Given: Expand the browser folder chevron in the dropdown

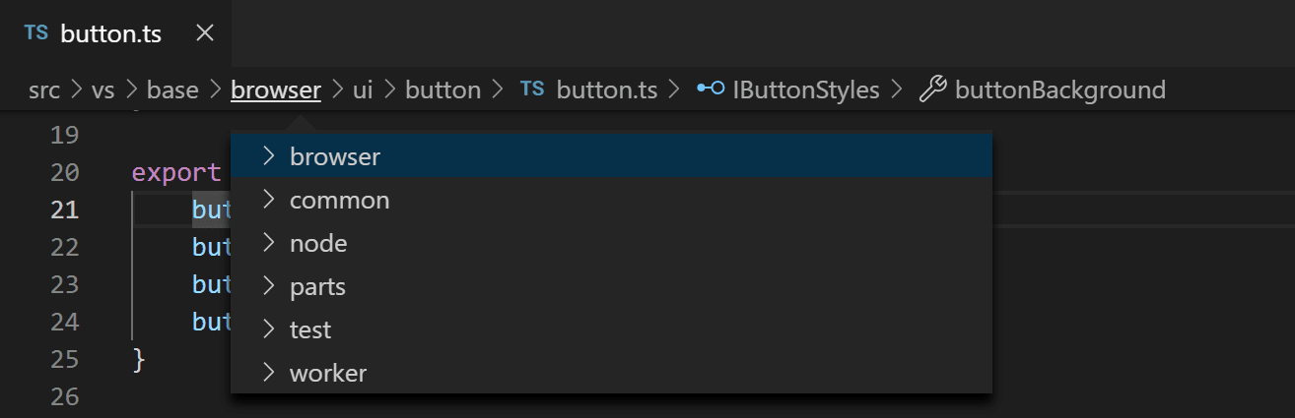Looking at the screenshot, I should (x=267, y=155).
